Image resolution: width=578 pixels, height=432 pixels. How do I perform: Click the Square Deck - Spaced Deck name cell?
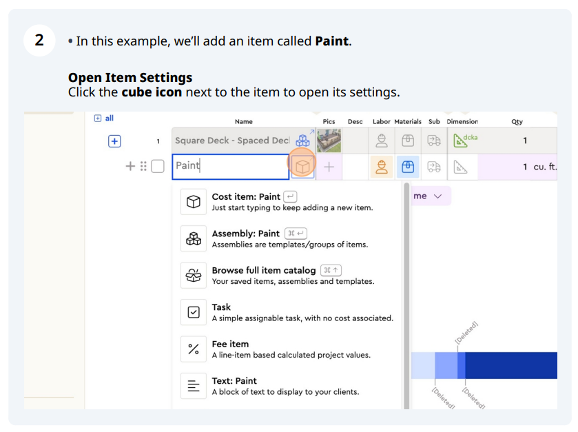coord(232,141)
